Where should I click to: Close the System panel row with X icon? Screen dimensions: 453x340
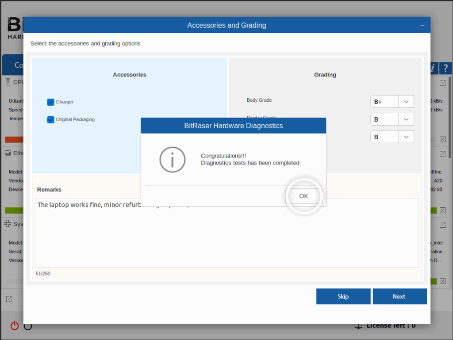pos(442,281)
